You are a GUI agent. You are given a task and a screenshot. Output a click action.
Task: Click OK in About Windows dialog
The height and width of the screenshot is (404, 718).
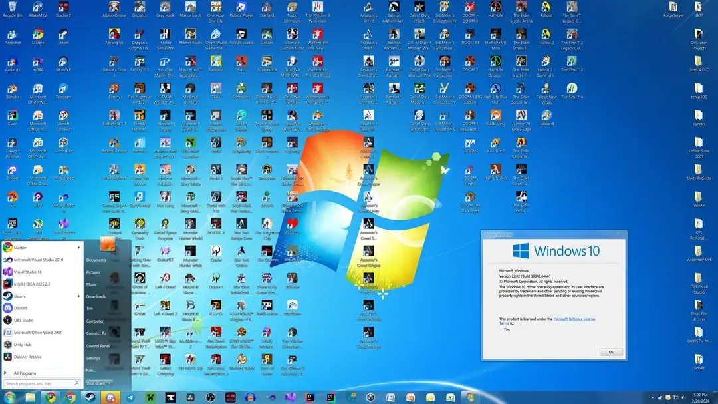click(x=611, y=352)
